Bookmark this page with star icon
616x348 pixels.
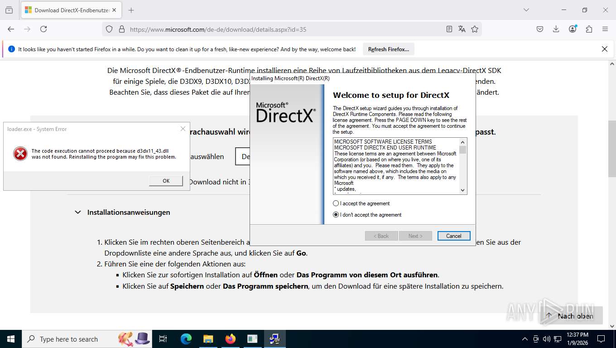[475, 29]
